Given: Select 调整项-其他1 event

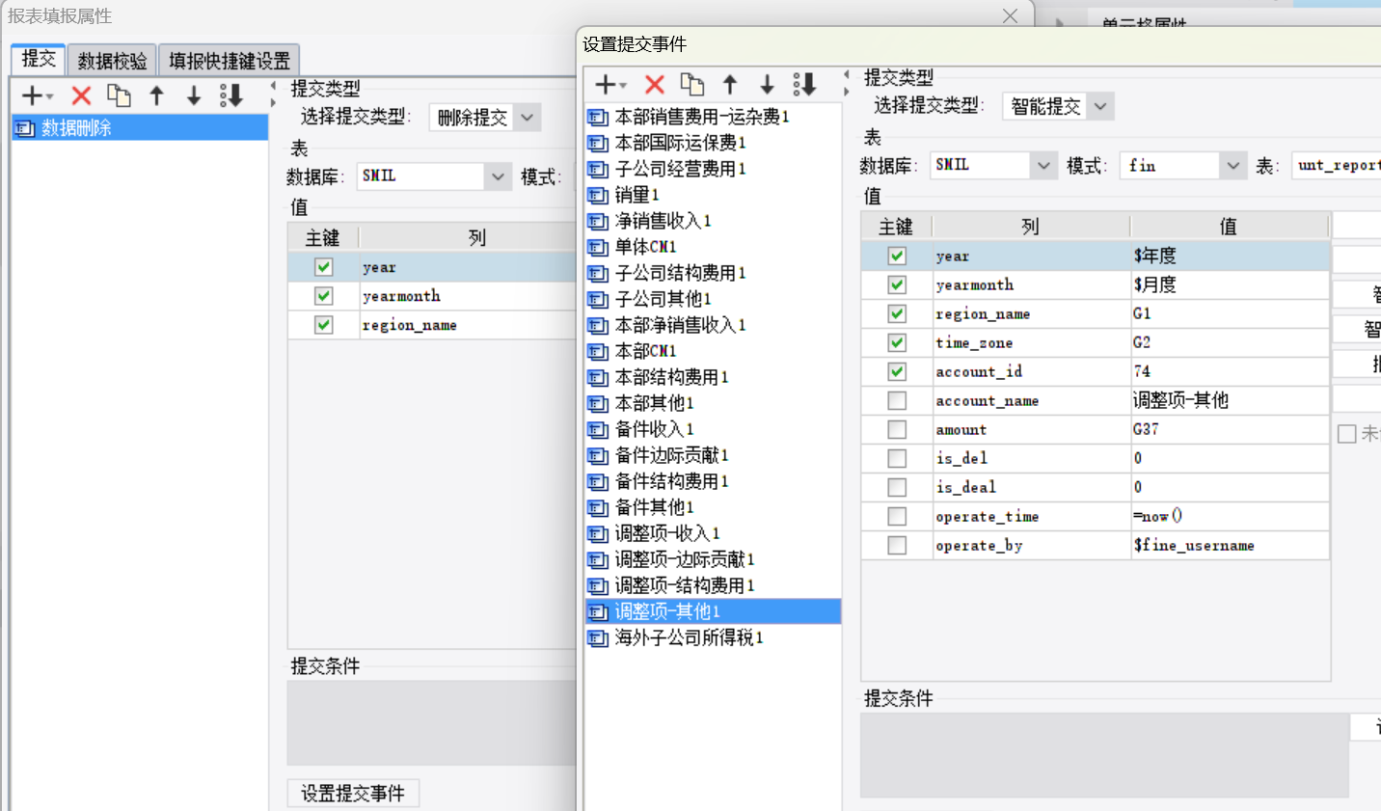Looking at the screenshot, I should click(x=713, y=611).
